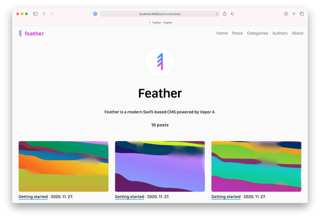
Task: Focus the localhost address bar
Action: [x=160, y=14]
